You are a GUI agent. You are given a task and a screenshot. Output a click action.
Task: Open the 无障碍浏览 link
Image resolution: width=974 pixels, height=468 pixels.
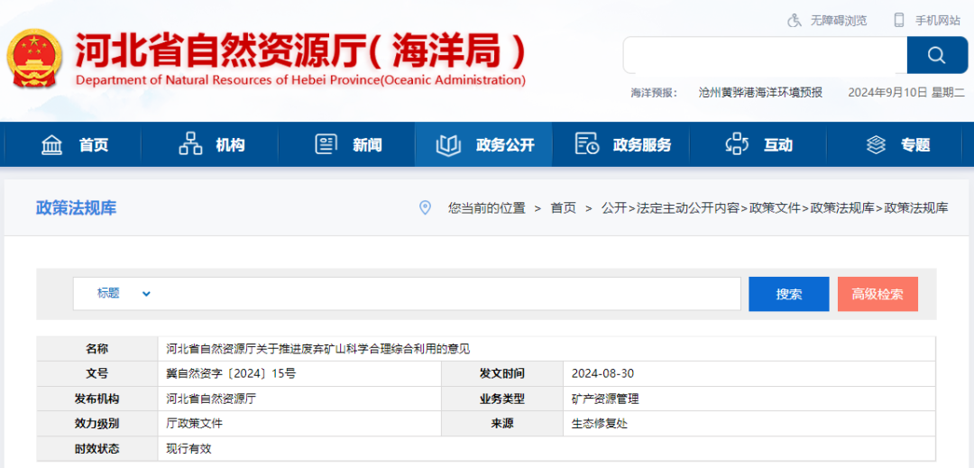pyautogui.click(x=838, y=20)
